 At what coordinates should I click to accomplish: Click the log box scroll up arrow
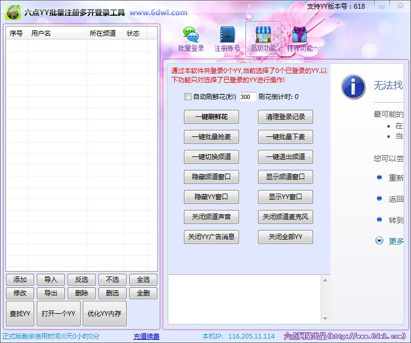325,280
